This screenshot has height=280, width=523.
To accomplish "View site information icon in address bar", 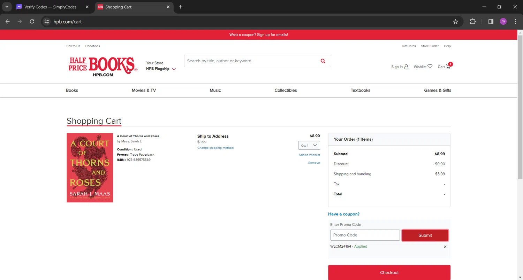I will coord(47,22).
